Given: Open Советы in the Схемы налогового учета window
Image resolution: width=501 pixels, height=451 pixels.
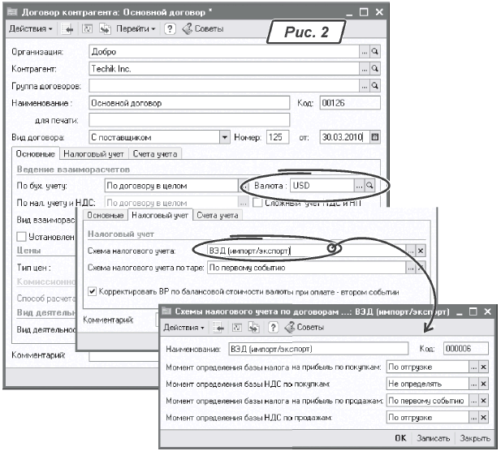Looking at the screenshot, I should pos(304,327).
